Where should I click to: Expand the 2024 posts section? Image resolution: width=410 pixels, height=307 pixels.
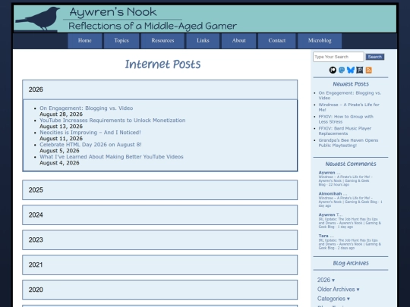[159, 215]
